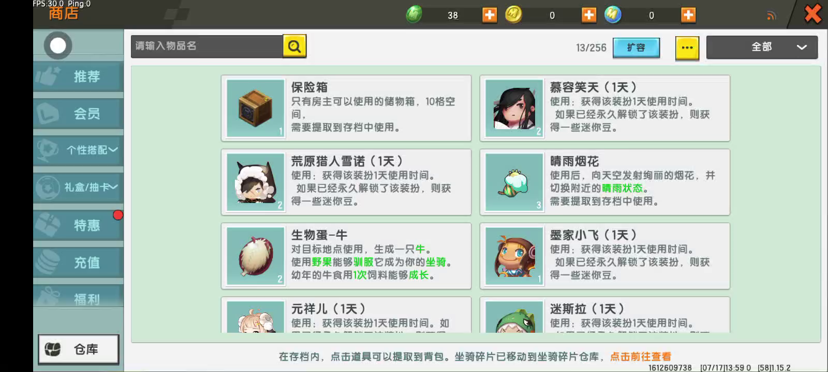Focus the item name search field
Viewport: 828px width, 372px height.
tap(207, 46)
